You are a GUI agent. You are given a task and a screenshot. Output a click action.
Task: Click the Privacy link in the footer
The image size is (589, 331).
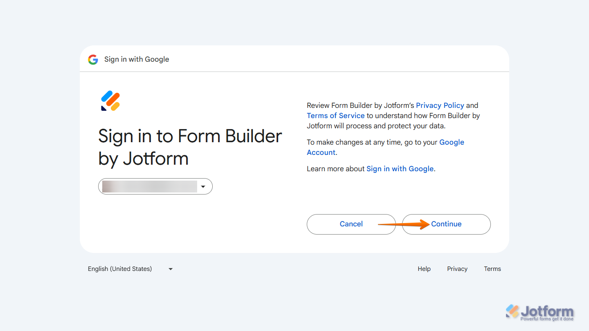457,269
